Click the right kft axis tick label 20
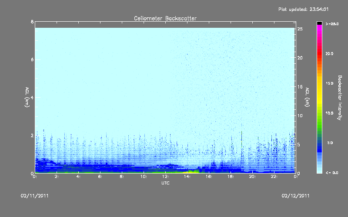The width and height of the screenshot is (348, 217). pyautogui.click(x=300, y=58)
